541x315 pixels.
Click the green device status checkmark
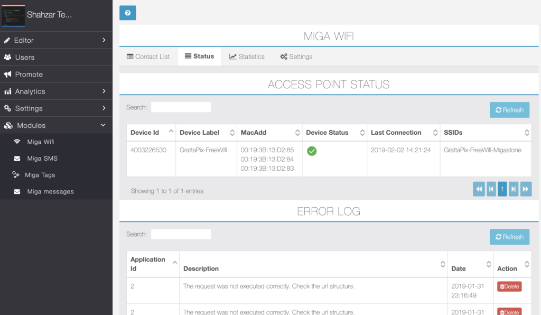pos(312,151)
